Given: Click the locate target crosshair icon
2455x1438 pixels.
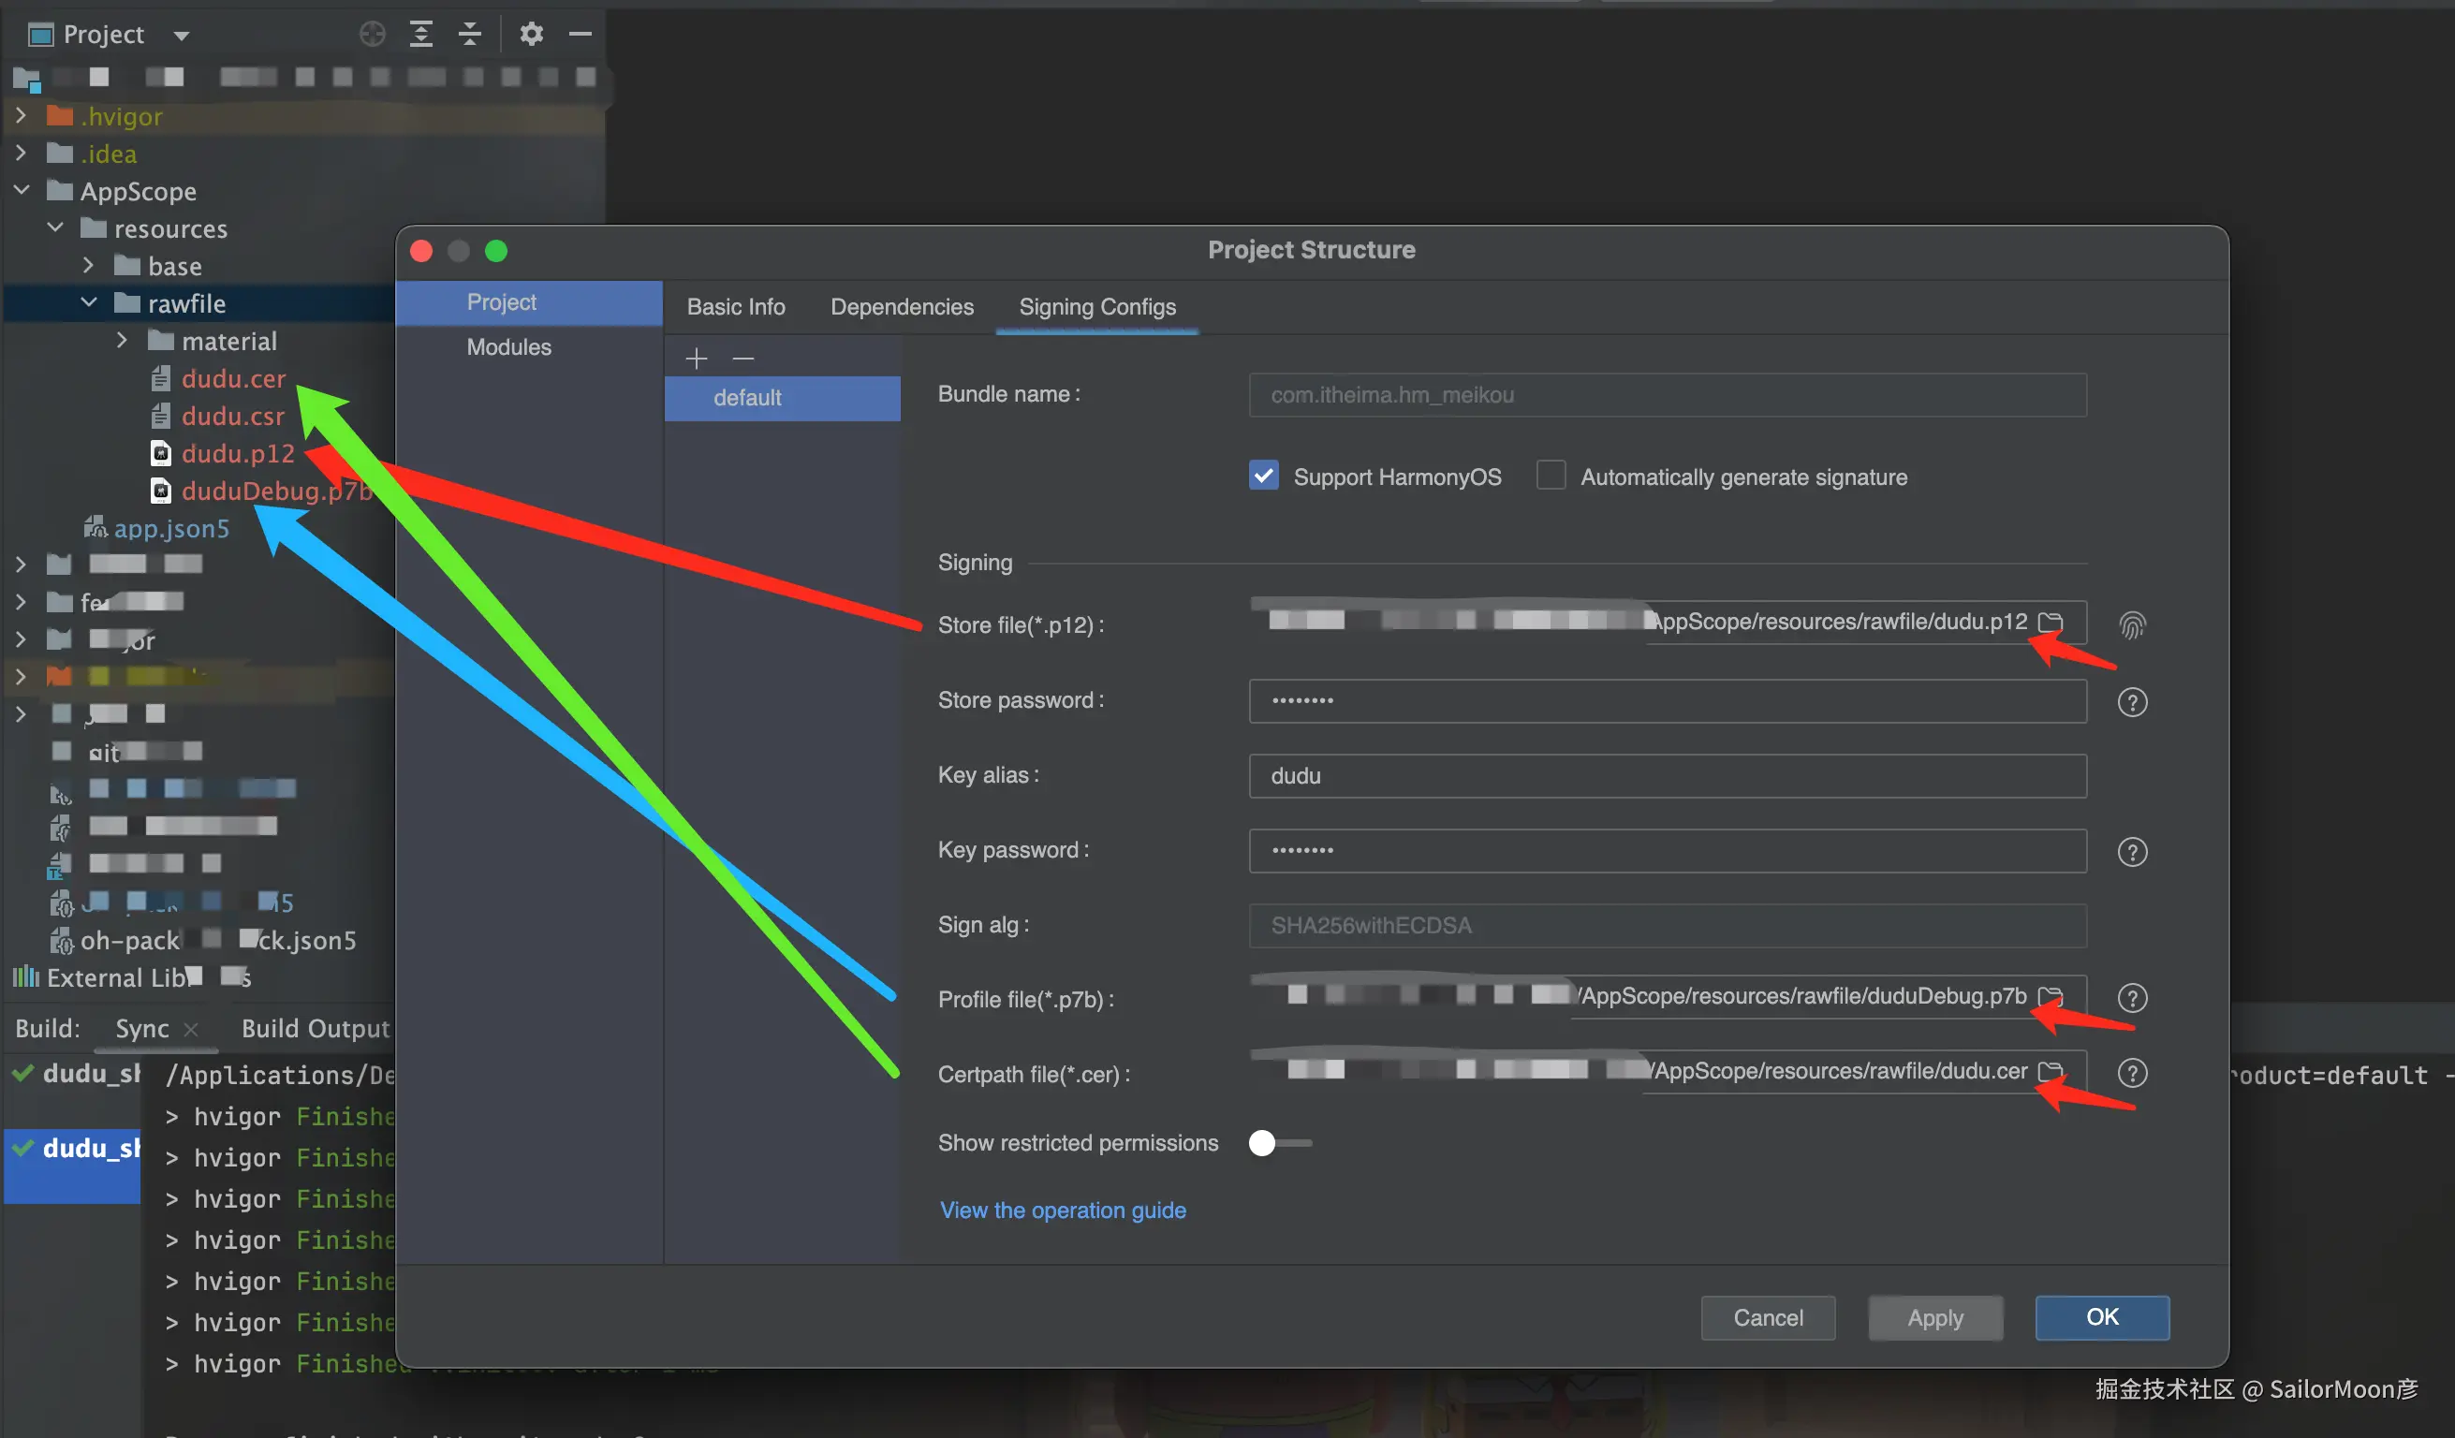Looking at the screenshot, I should (x=372, y=34).
